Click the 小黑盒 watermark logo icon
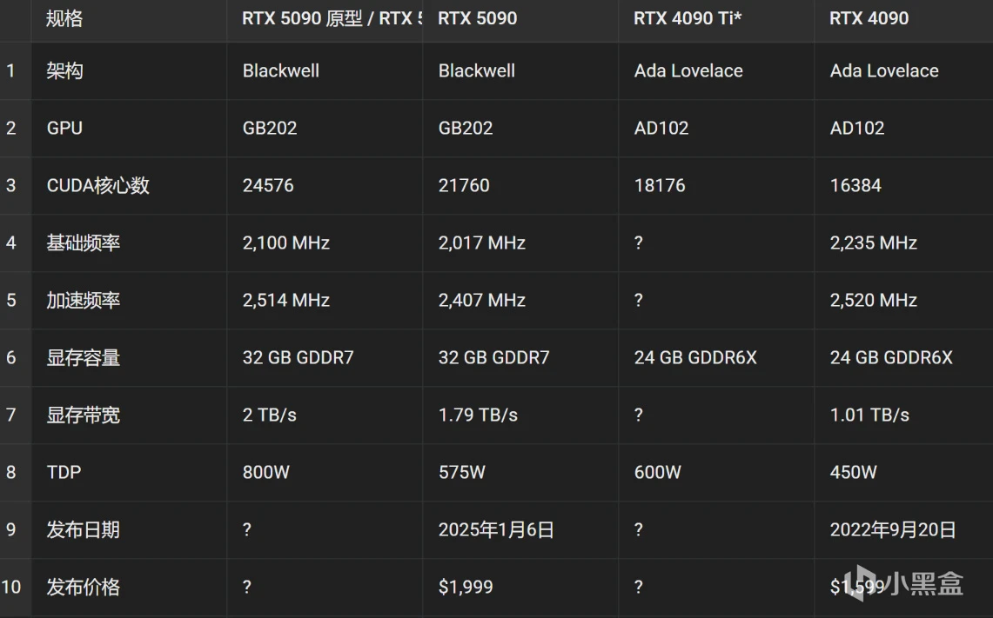The width and height of the screenshot is (993, 618). pos(860,582)
